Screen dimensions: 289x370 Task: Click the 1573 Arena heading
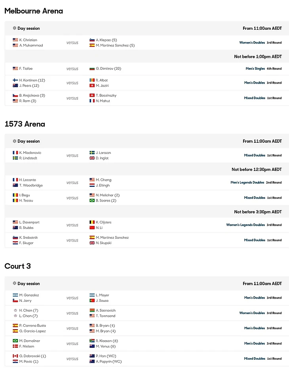pos(25,124)
